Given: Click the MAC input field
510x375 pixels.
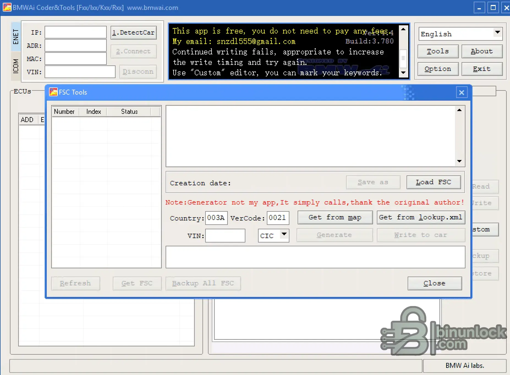Looking at the screenshot, I should [x=76, y=59].
